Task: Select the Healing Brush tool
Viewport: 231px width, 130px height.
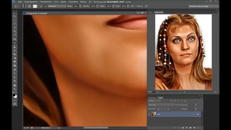Action: 15,39
